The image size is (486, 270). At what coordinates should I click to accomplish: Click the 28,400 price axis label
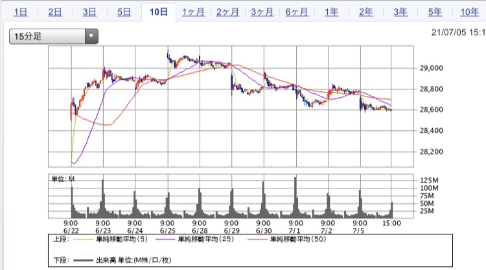click(431, 131)
